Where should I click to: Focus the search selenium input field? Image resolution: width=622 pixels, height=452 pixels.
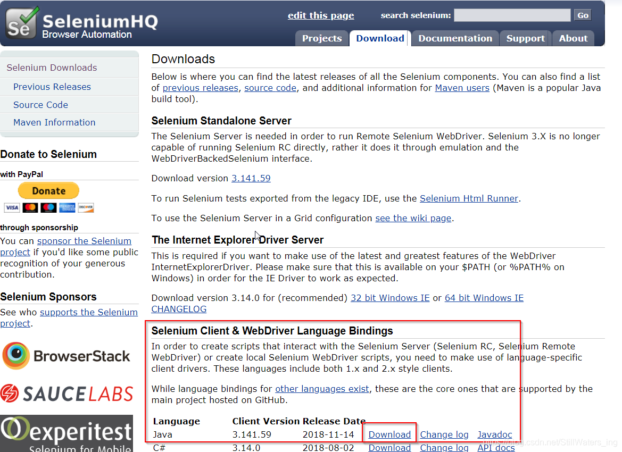(x=512, y=15)
